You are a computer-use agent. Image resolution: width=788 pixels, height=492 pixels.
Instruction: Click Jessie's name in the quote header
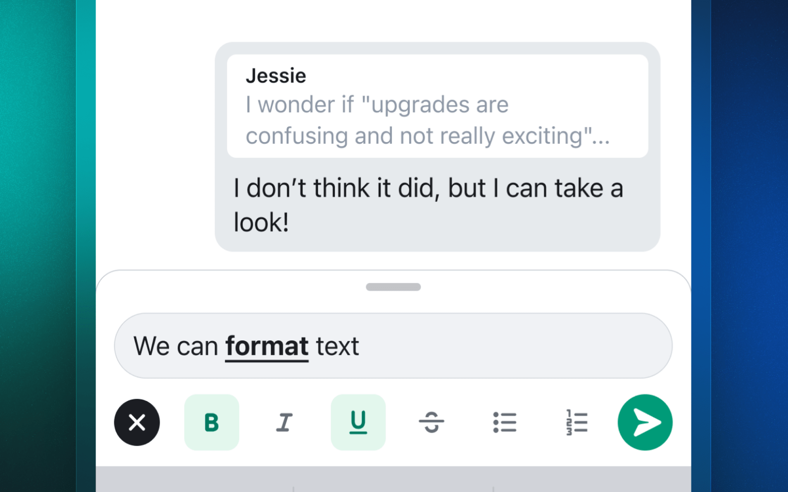point(276,75)
